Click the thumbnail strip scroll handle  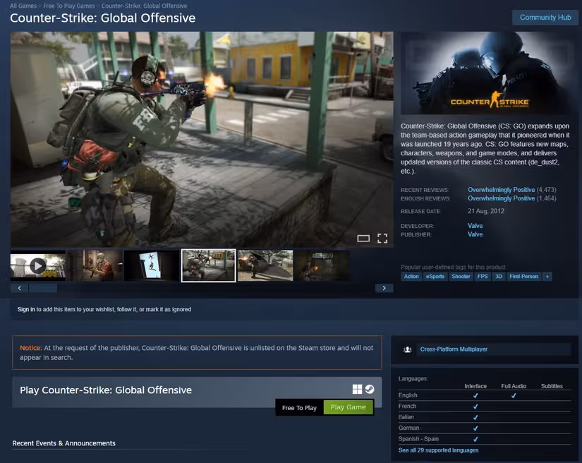43,288
